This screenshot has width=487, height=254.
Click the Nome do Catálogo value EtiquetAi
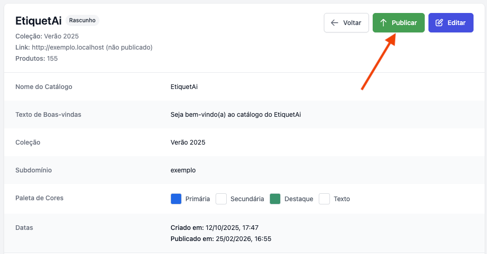(x=184, y=87)
